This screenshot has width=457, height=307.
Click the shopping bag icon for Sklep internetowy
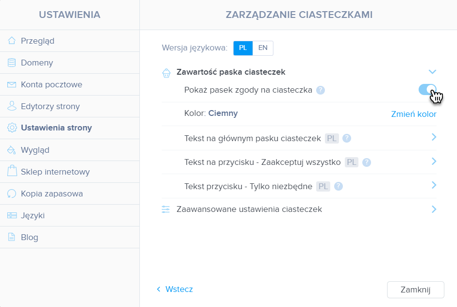coord(12,171)
